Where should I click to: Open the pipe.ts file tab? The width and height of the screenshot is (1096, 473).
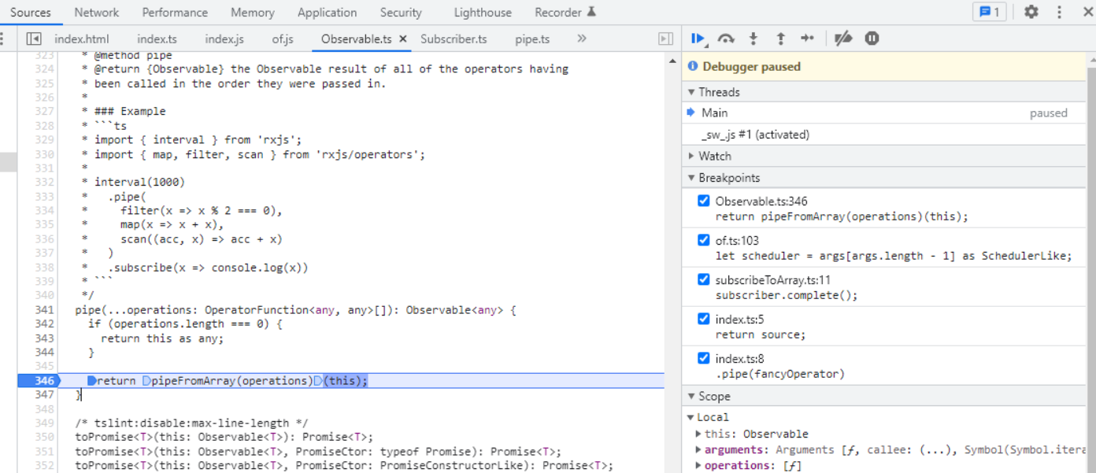tap(532, 39)
